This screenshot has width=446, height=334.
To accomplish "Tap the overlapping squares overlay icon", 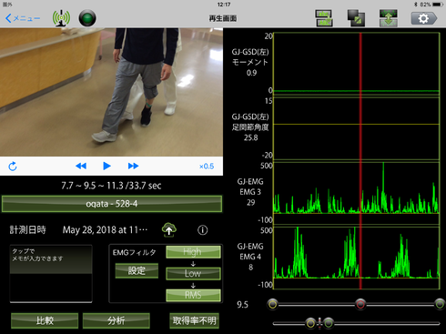I will coord(356,18).
